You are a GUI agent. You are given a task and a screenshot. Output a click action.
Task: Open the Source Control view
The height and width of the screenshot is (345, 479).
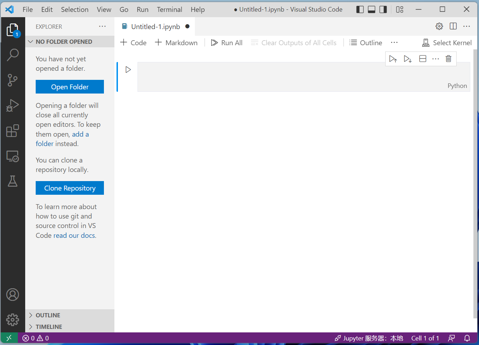coord(13,80)
